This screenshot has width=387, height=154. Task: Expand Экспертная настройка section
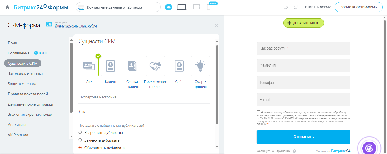pos(98,97)
